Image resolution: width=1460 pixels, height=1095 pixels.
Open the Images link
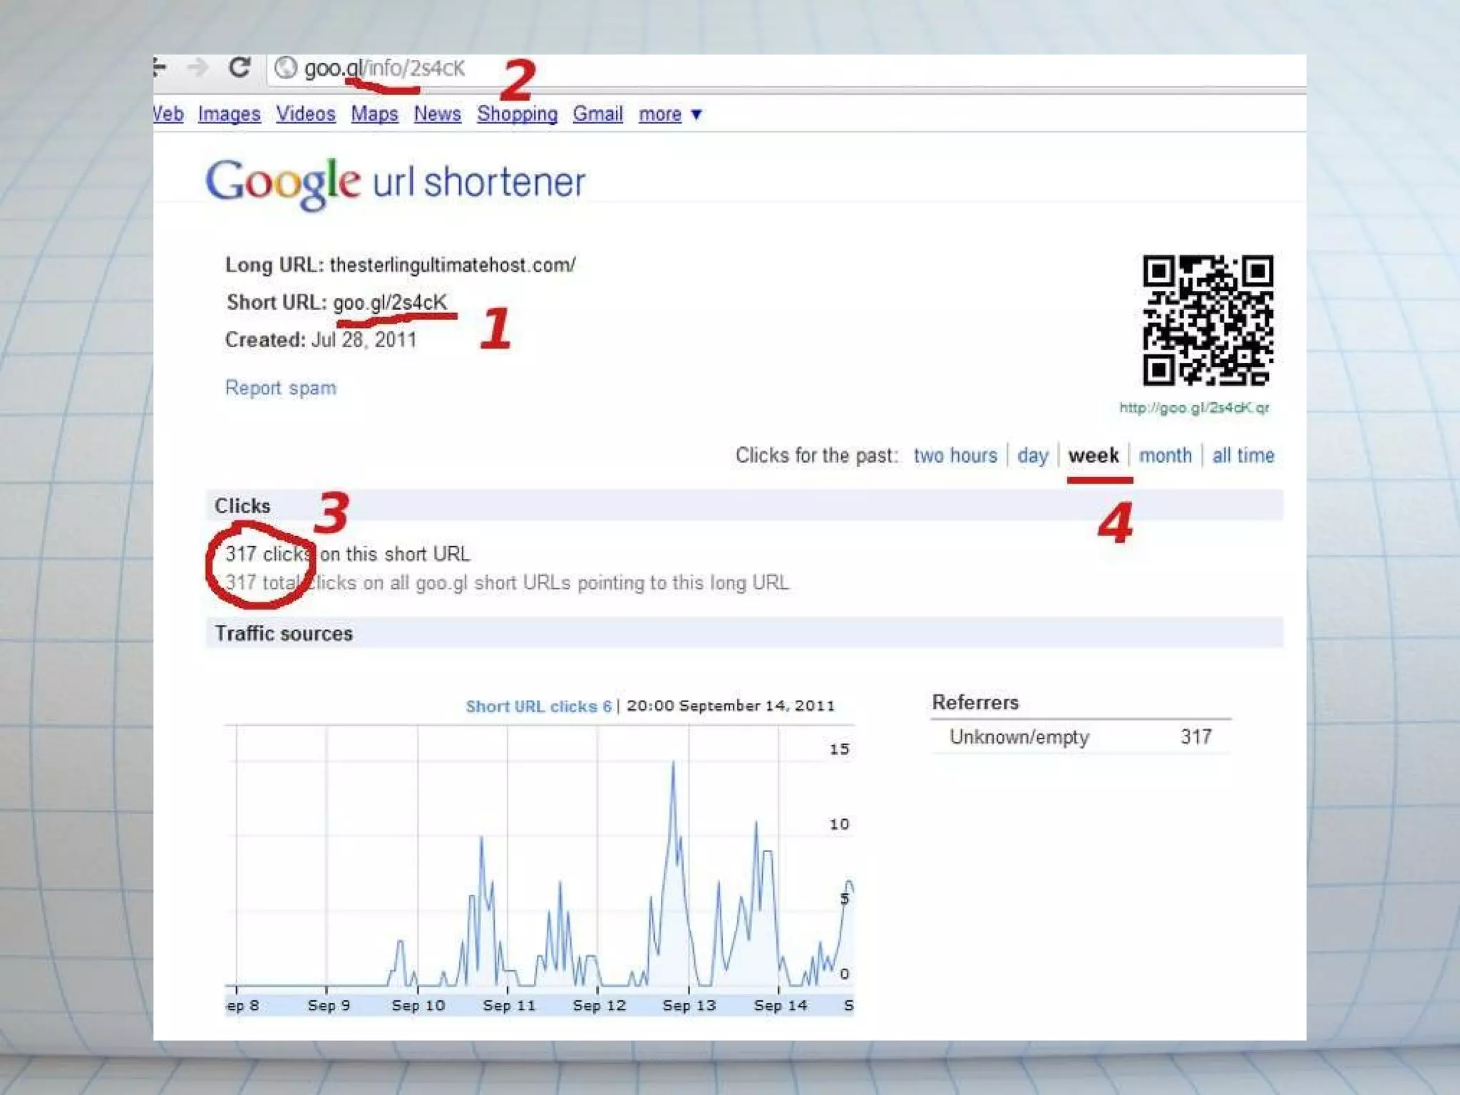pyautogui.click(x=229, y=114)
